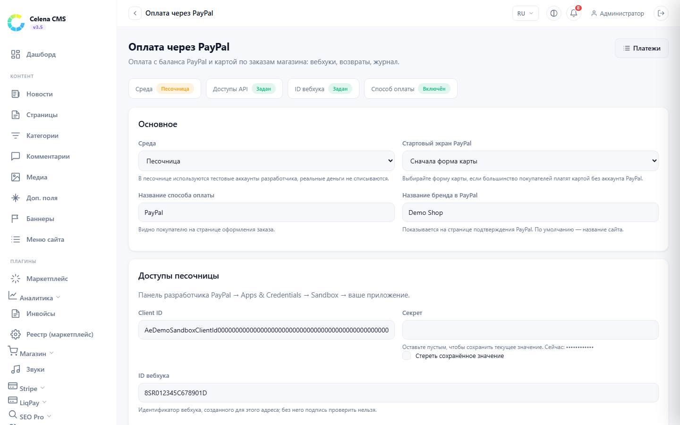
Task: Open Дашборд in the sidebar
Action: pos(58,54)
